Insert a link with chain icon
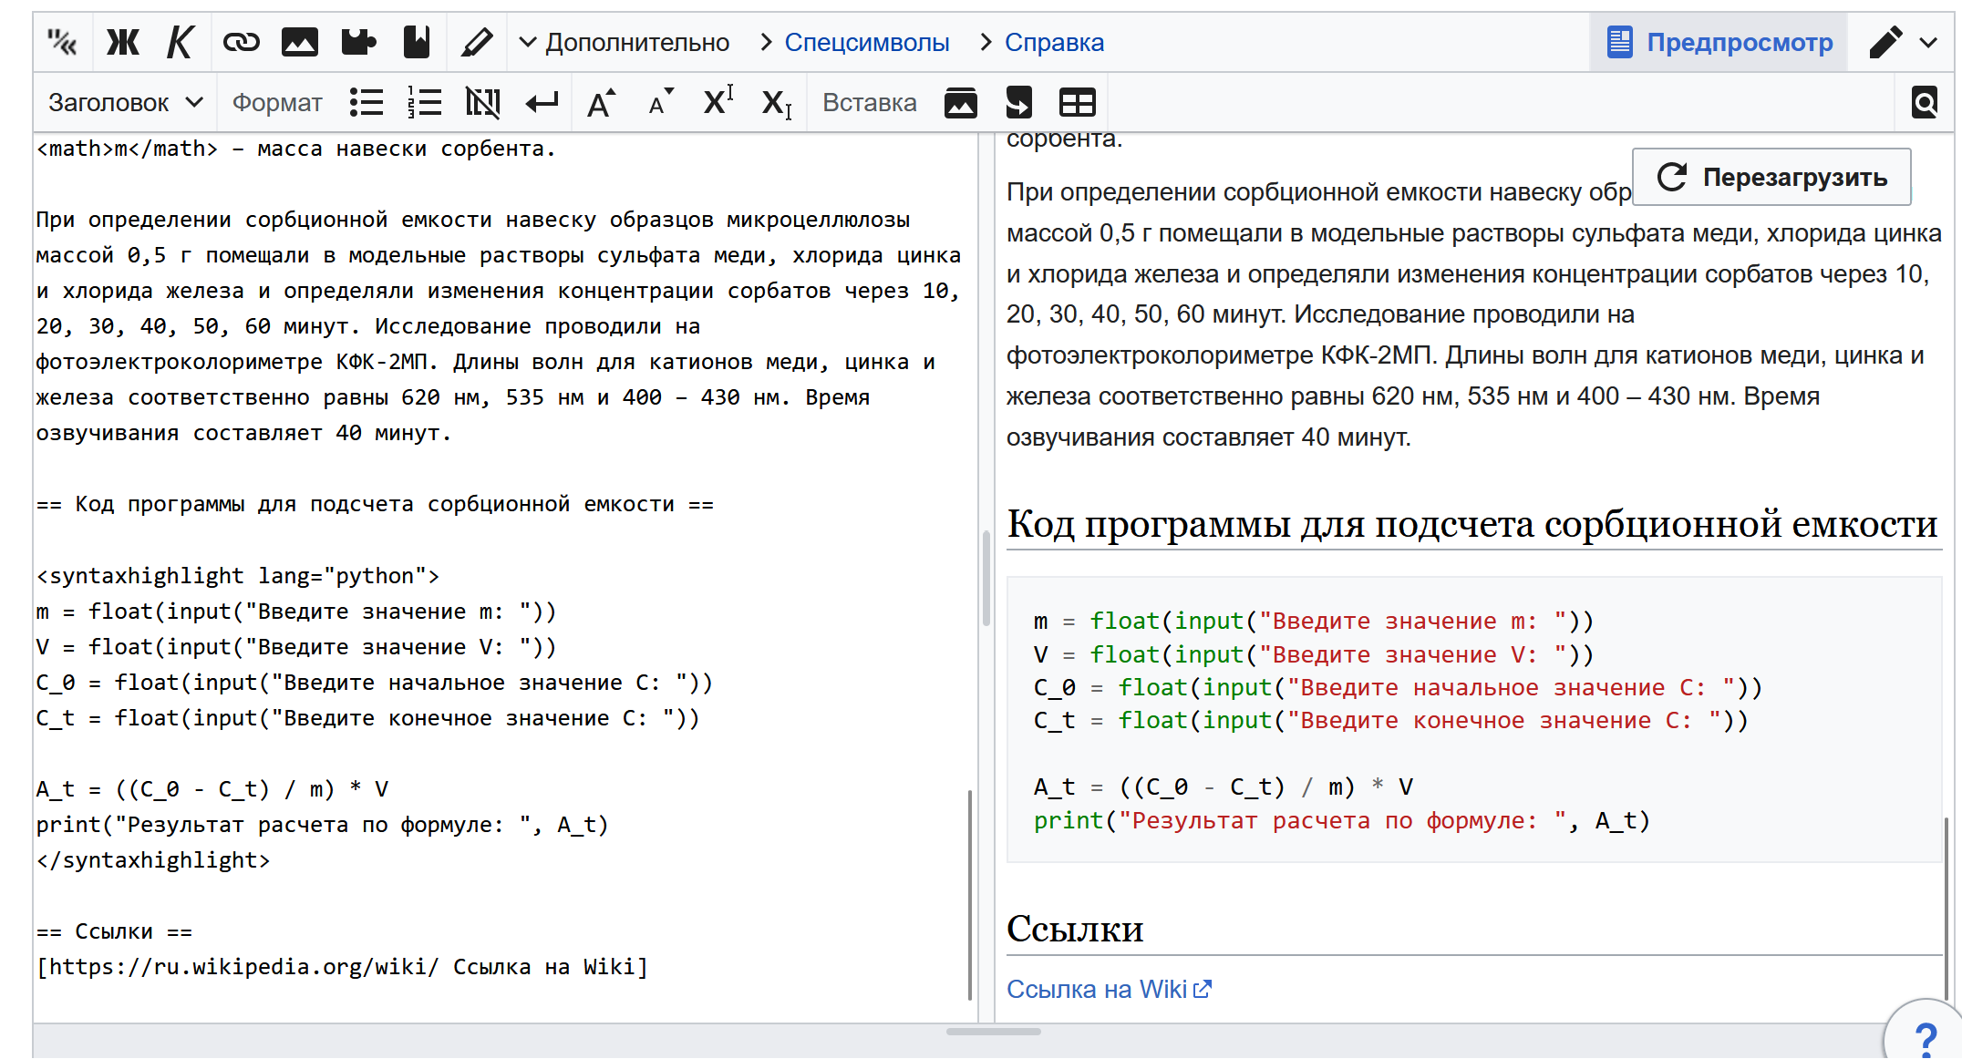1962x1059 pixels. (x=242, y=42)
